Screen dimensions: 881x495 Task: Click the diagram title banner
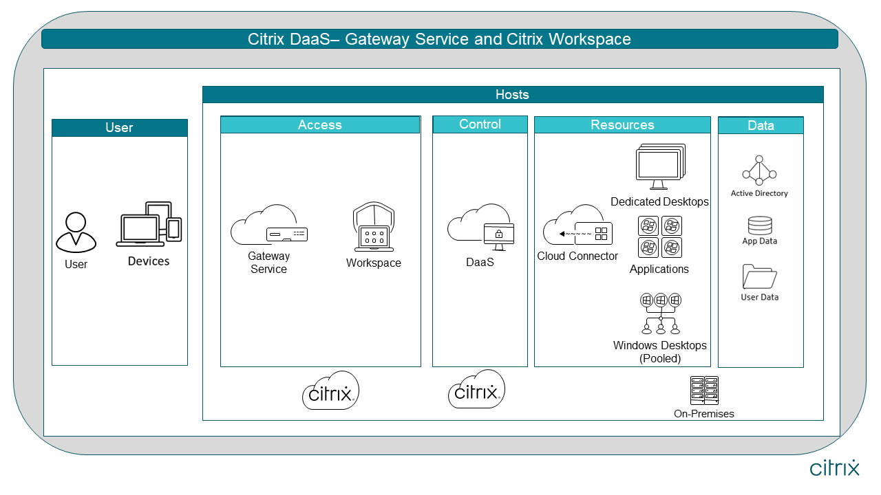440,39
